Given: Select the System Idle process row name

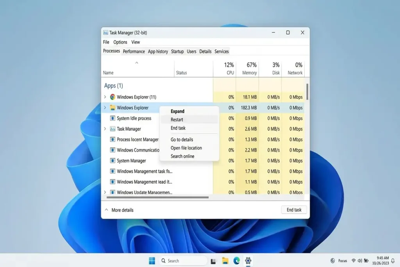Looking at the screenshot, I should [134, 118].
